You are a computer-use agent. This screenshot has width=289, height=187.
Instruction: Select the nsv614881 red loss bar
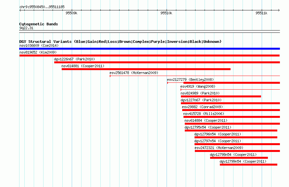coord(146,69)
